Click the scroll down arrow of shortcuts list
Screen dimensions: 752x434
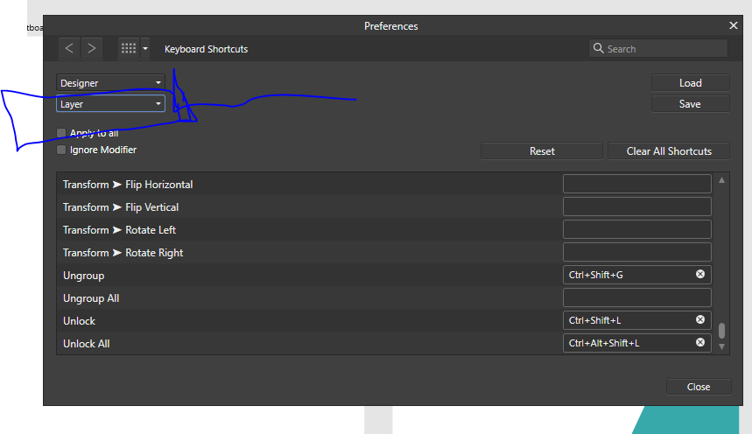tap(721, 346)
